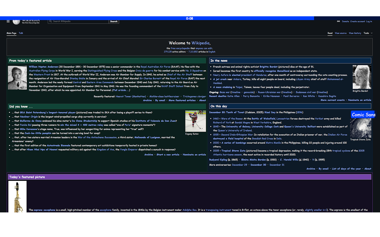Open the December 29 anniversaries link

[x=239, y=165]
